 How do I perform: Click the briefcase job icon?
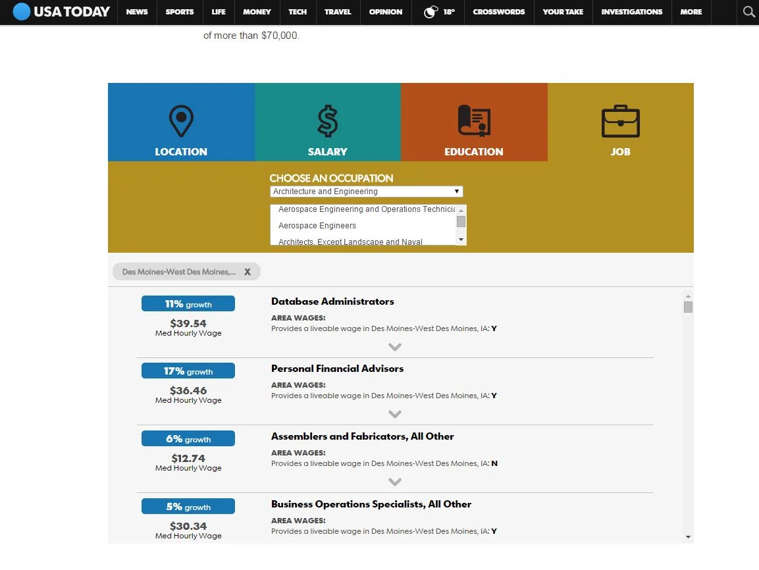click(x=621, y=121)
